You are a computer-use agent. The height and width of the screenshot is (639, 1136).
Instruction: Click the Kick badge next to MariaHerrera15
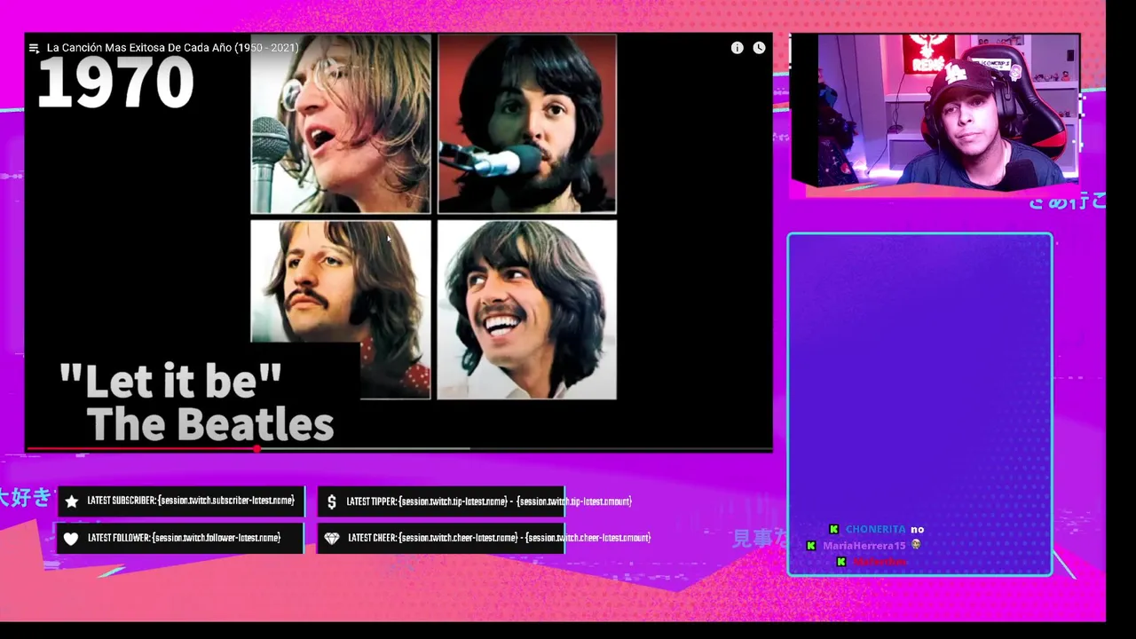point(810,546)
